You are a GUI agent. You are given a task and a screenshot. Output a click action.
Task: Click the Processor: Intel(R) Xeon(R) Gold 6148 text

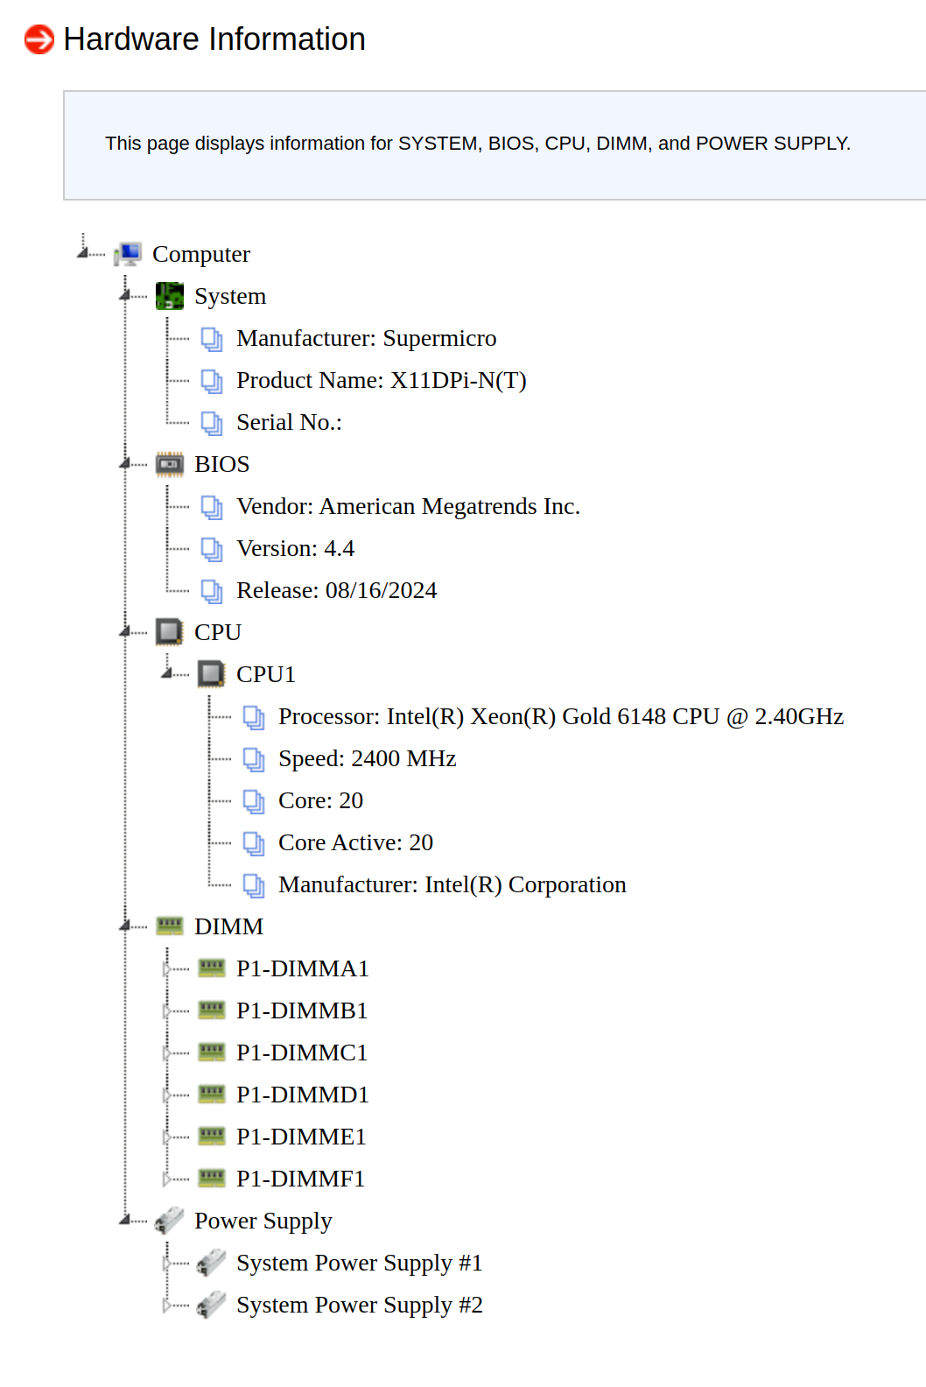(x=561, y=716)
